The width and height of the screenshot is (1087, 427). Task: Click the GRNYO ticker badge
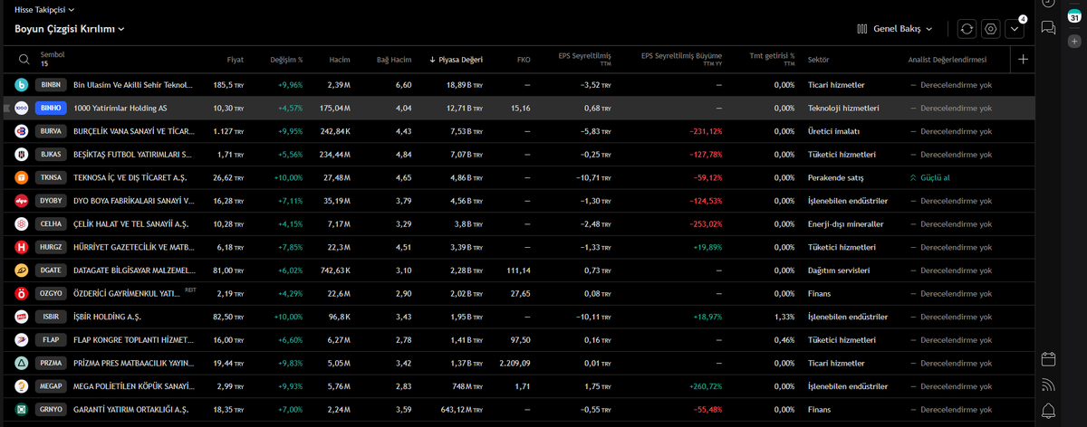point(52,409)
